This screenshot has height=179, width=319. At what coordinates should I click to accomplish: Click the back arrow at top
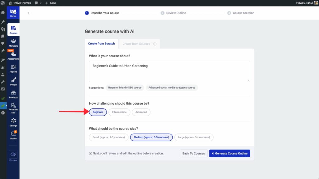(30, 13)
